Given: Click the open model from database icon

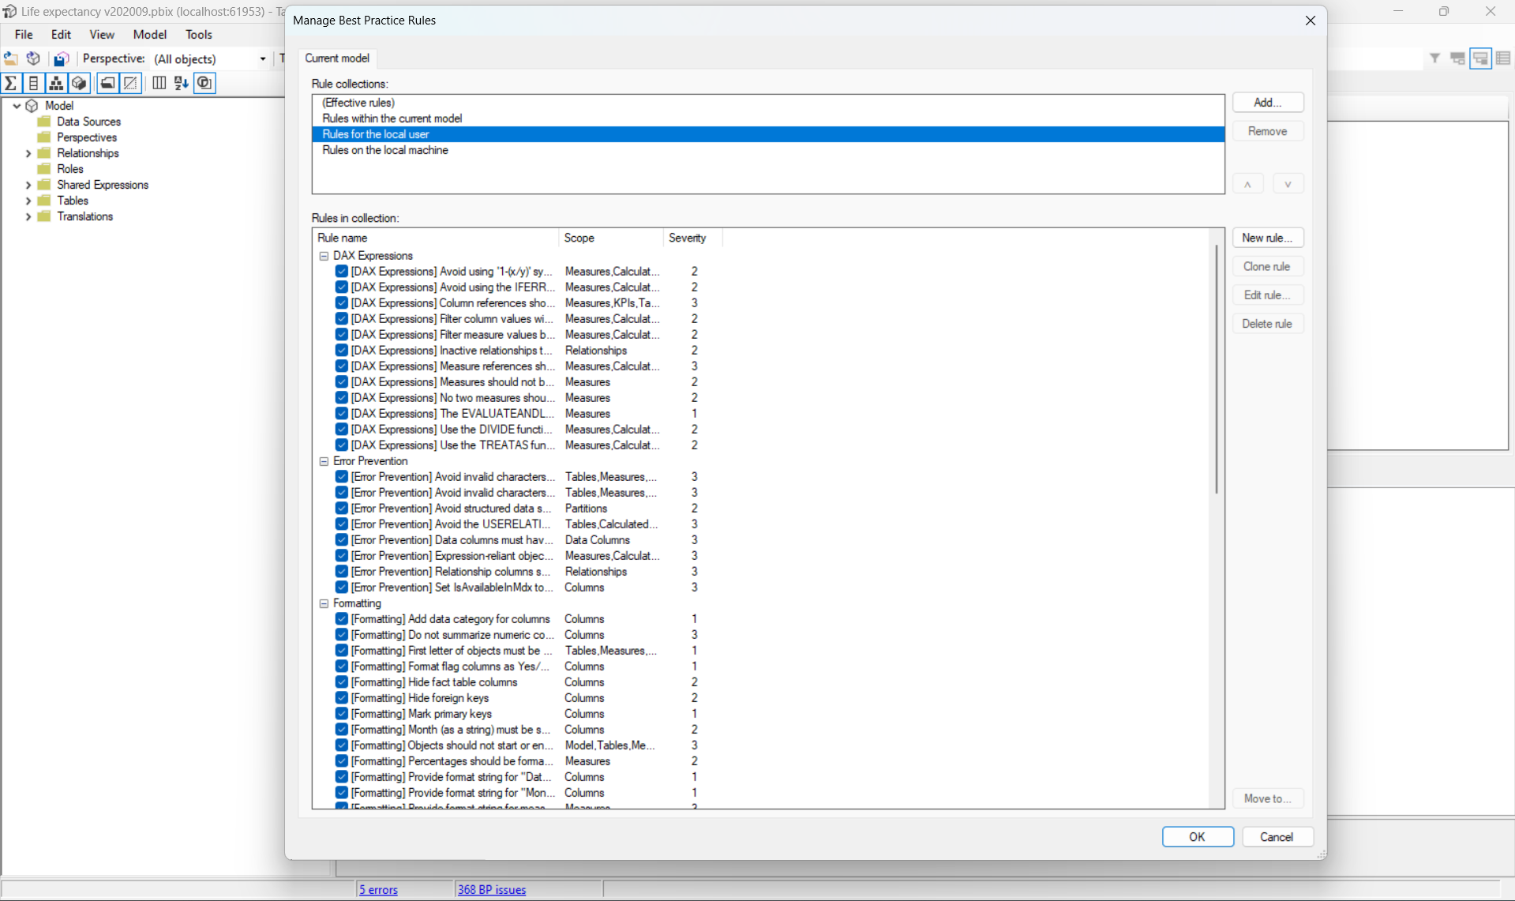Looking at the screenshot, I should pos(33,58).
